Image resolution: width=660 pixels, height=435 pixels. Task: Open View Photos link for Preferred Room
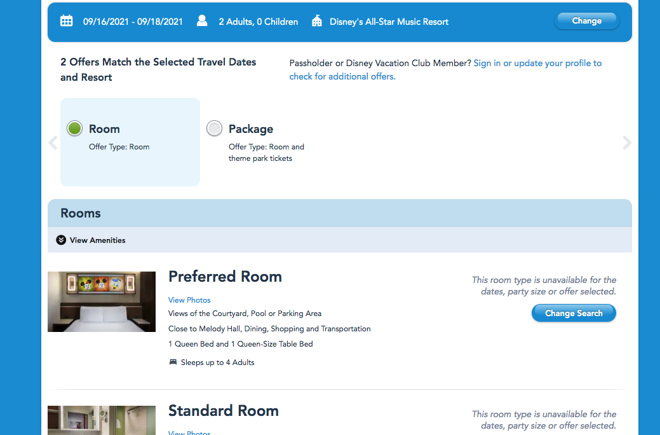(189, 300)
